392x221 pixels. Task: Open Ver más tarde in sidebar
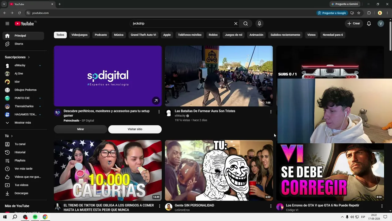point(23,169)
